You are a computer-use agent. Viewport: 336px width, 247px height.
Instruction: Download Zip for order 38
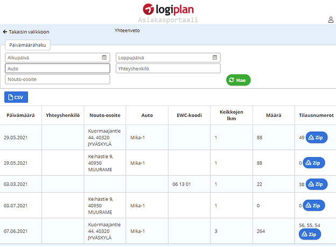tap(317, 184)
